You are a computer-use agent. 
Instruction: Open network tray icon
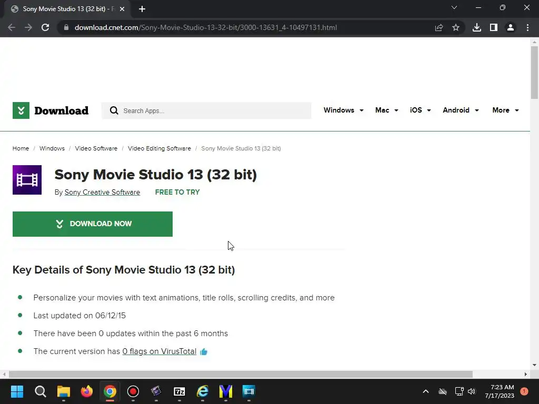[x=459, y=391]
